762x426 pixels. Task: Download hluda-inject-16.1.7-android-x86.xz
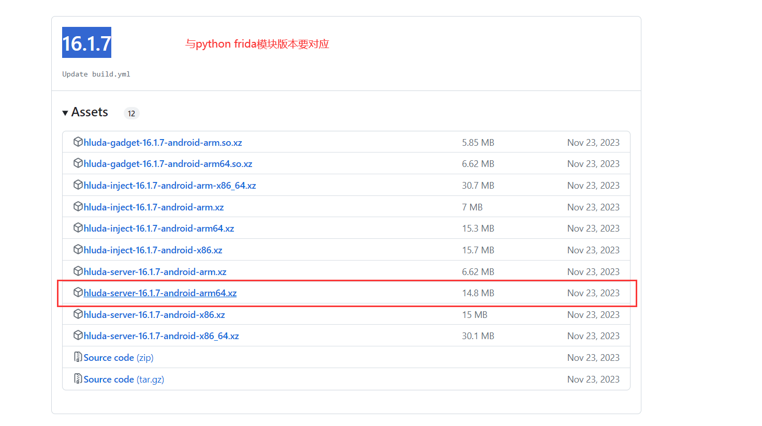pyautogui.click(x=153, y=250)
